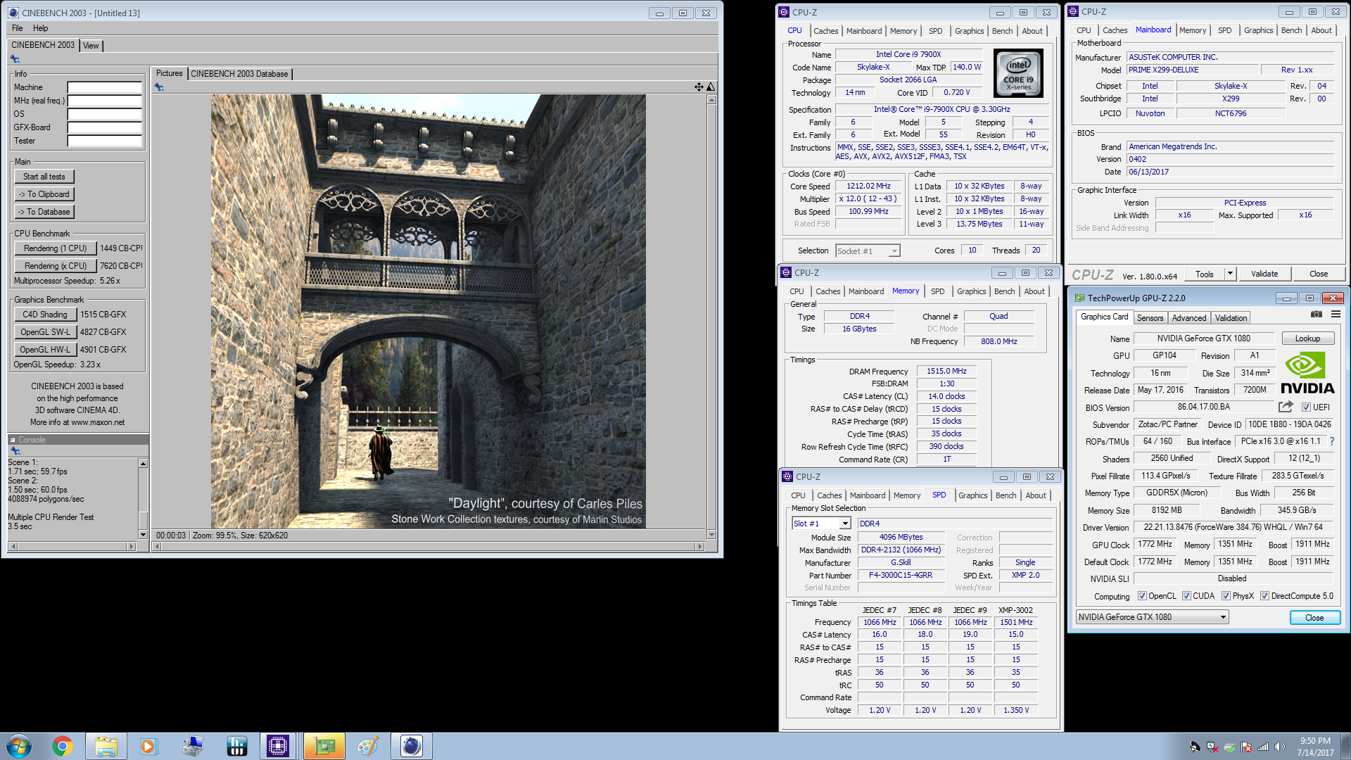
Task: Click the Machine input field
Action: (x=104, y=87)
